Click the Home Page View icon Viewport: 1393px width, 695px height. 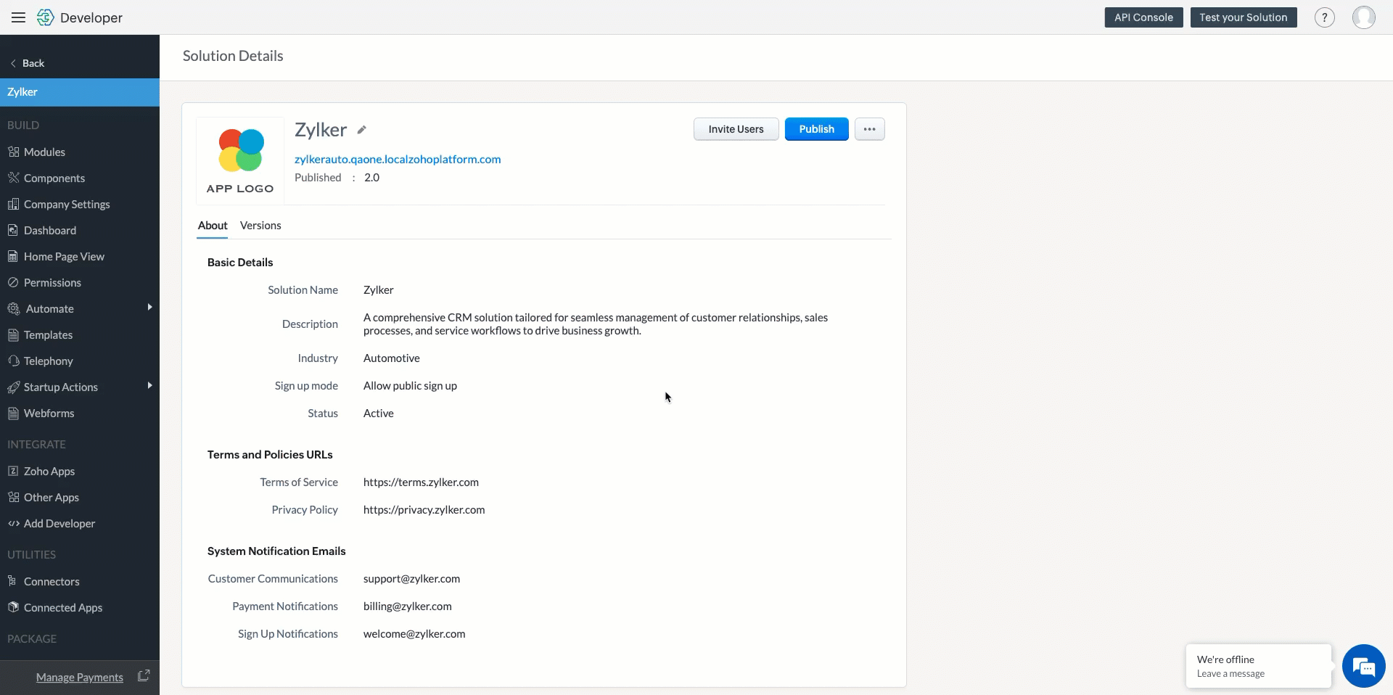pyautogui.click(x=13, y=256)
